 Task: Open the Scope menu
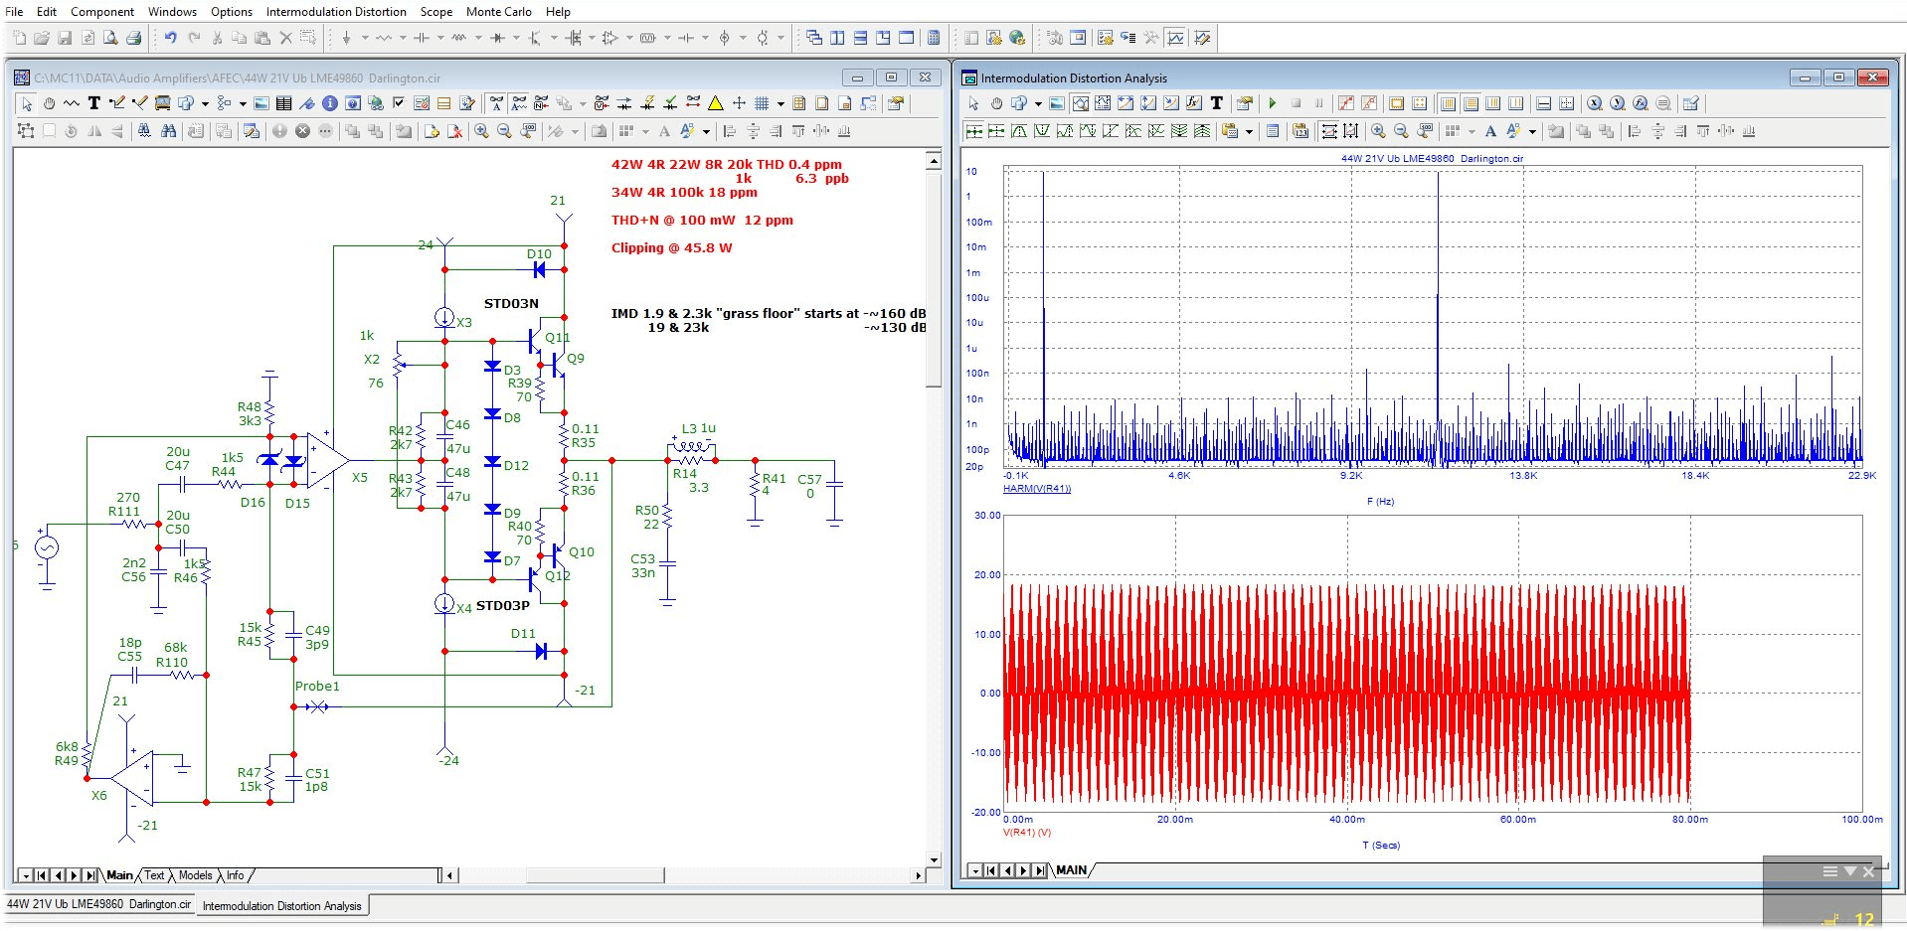(435, 12)
